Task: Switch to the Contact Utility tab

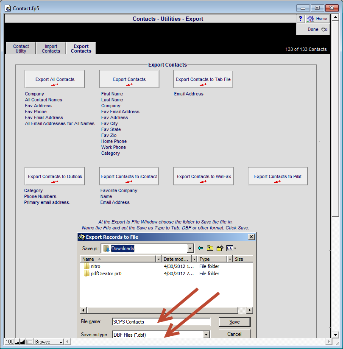Action: pyautogui.click(x=21, y=48)
